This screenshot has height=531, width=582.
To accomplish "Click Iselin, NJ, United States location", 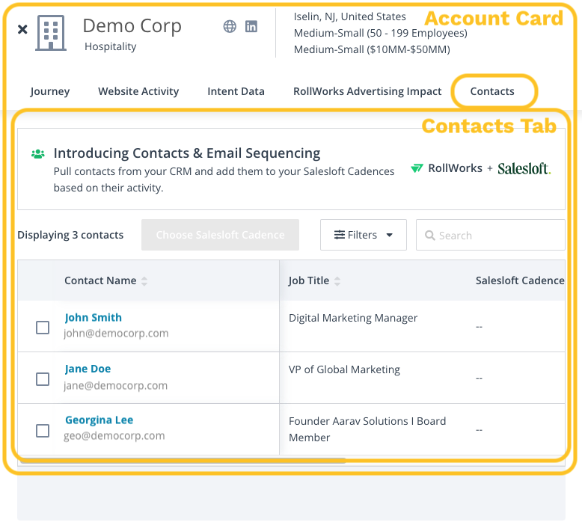I will (349, 16).
